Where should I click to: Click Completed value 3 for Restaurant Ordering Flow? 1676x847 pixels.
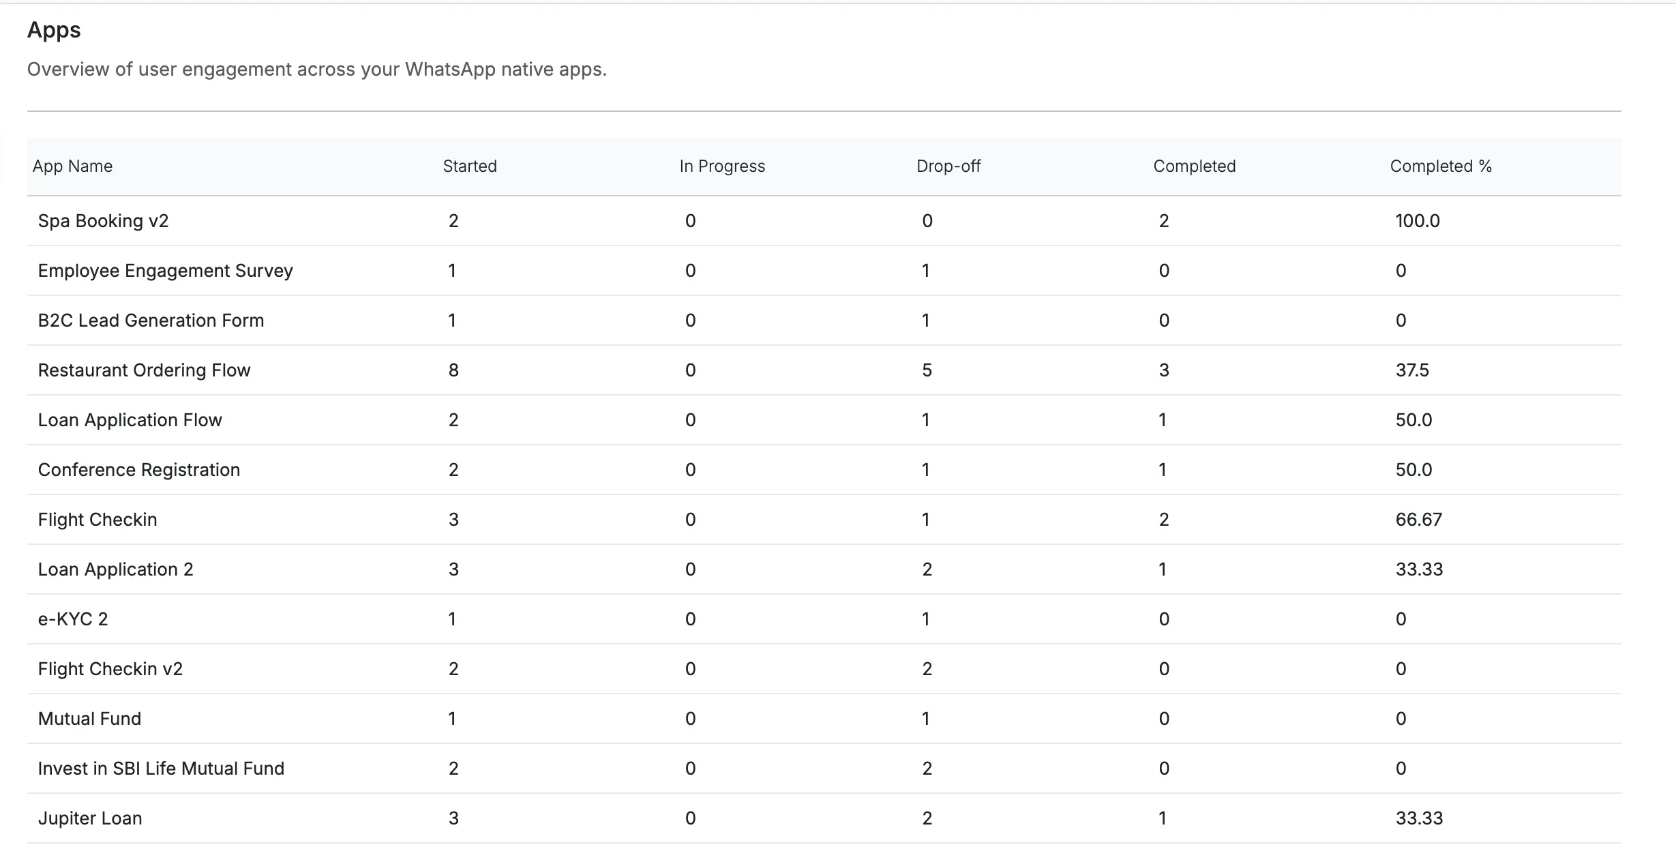pyautogui.click(x=1164, y=370)
